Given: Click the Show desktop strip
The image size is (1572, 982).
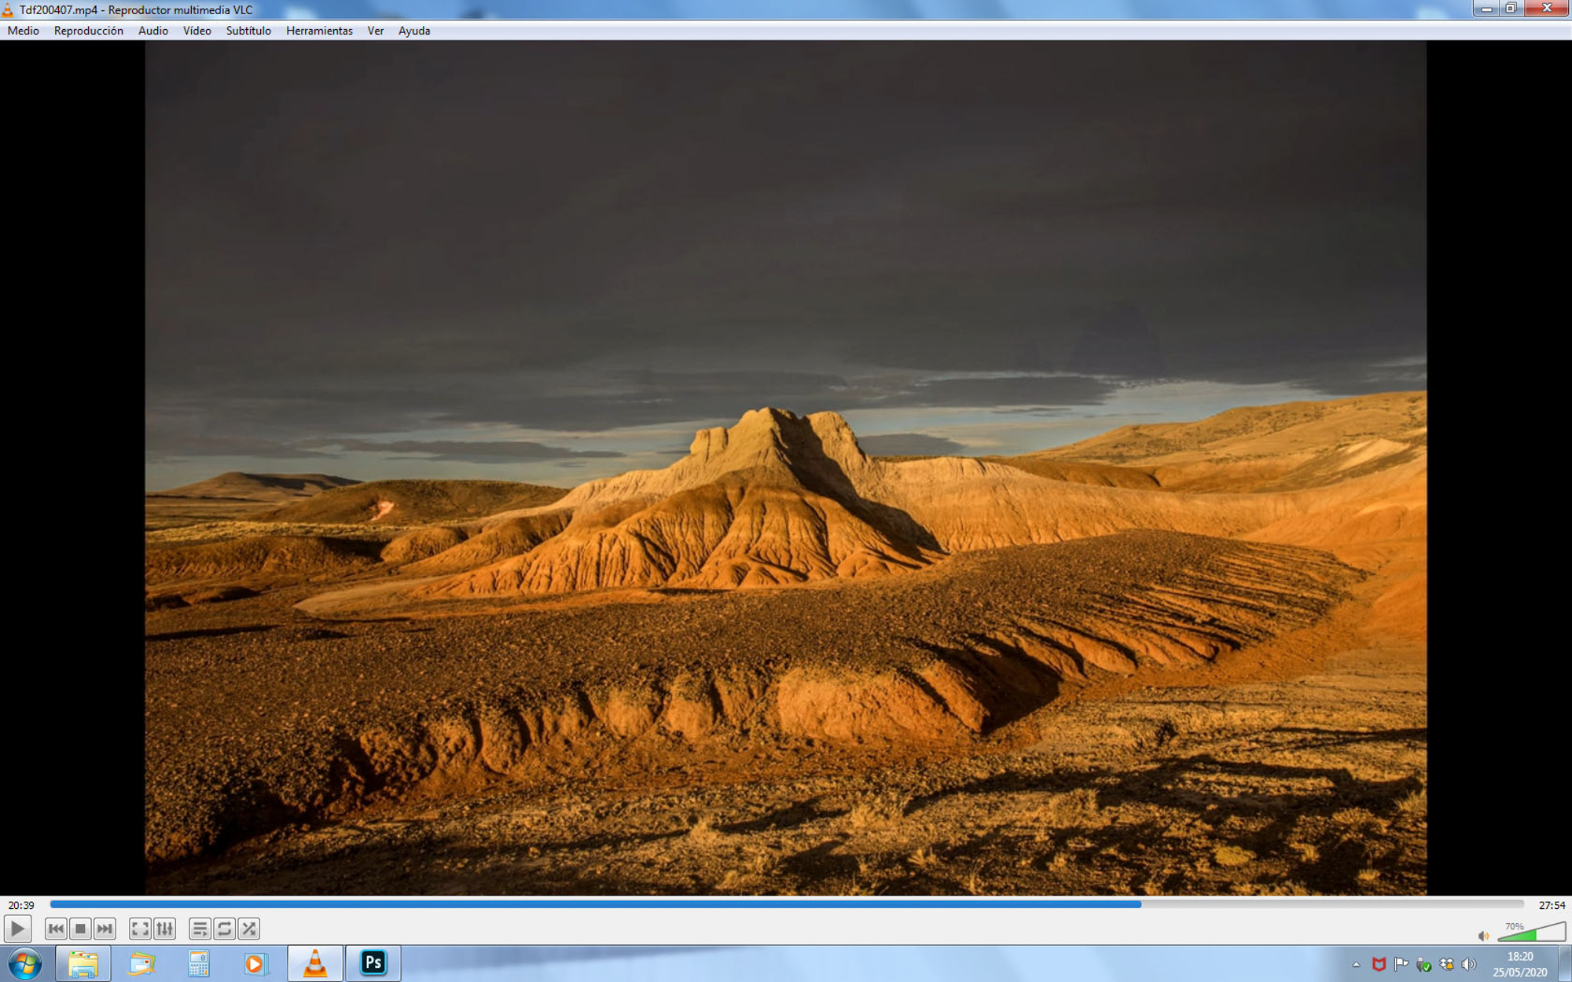Looking at the screenshot, I should (1565, 964).
